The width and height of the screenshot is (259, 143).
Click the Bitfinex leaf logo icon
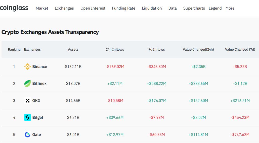coord(27,84)
